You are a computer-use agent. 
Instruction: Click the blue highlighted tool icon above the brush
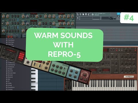119,14
